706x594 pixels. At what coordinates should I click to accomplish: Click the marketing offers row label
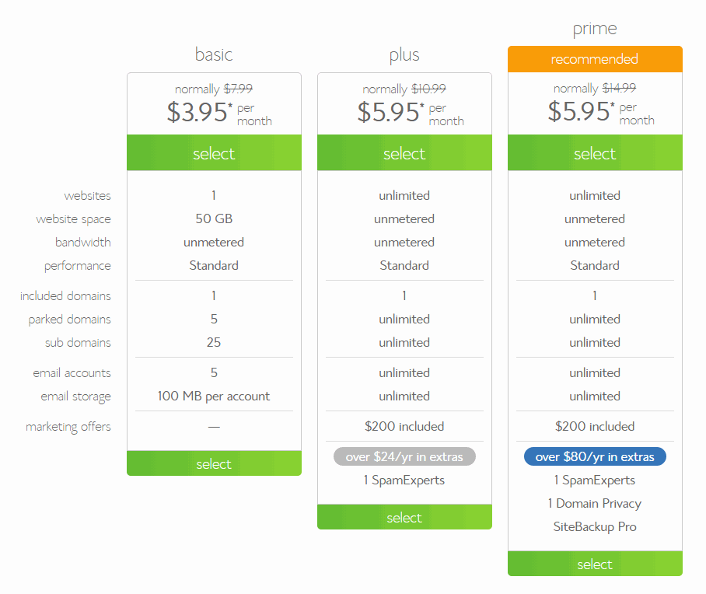tap(68, 427)
